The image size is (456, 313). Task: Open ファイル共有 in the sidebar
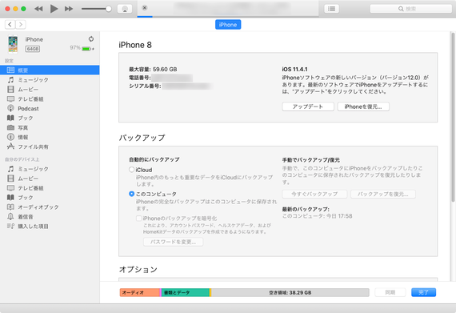pos(50,146)
